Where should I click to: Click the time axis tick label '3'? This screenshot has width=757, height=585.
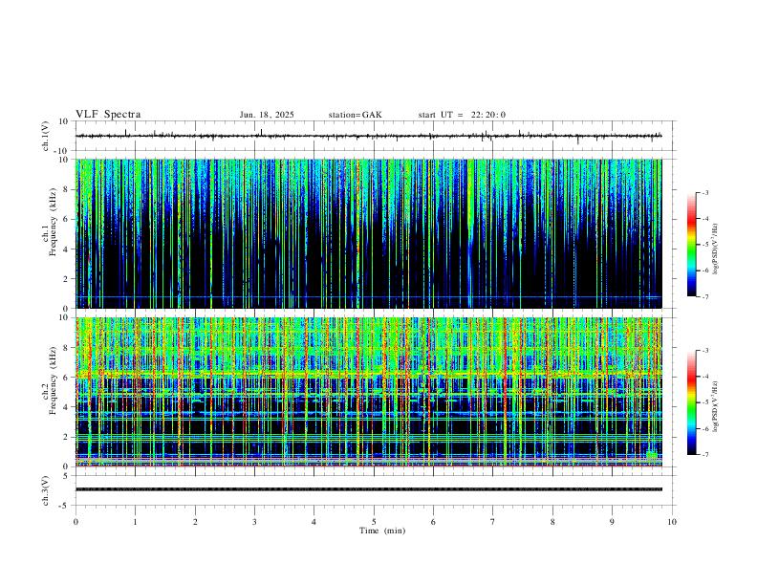254,522
